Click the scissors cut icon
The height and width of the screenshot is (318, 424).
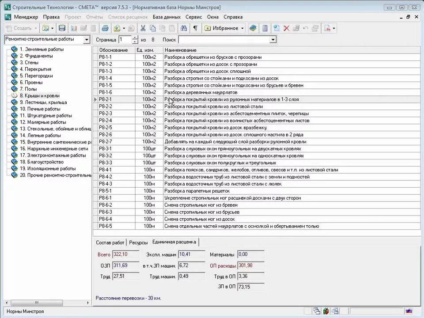143,28
